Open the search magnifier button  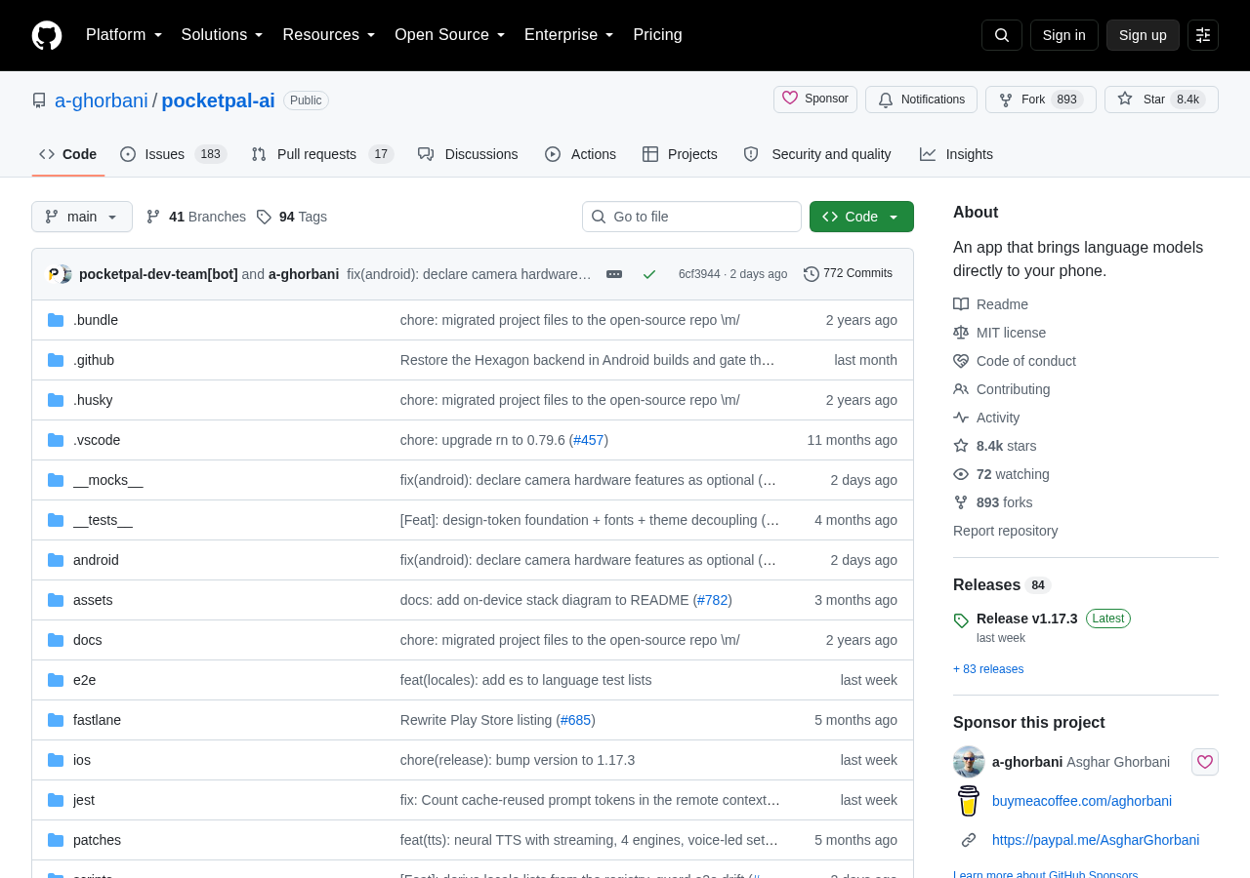click(x=1002, y=35)
